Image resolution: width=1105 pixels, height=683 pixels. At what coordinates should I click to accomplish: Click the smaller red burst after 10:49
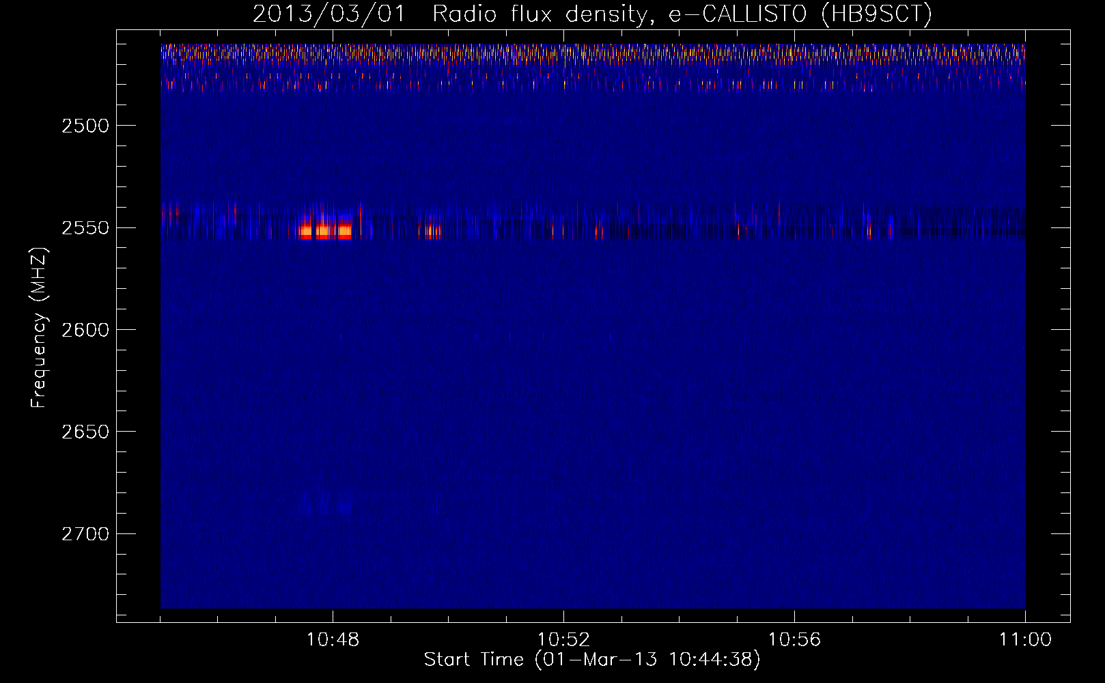432,231
